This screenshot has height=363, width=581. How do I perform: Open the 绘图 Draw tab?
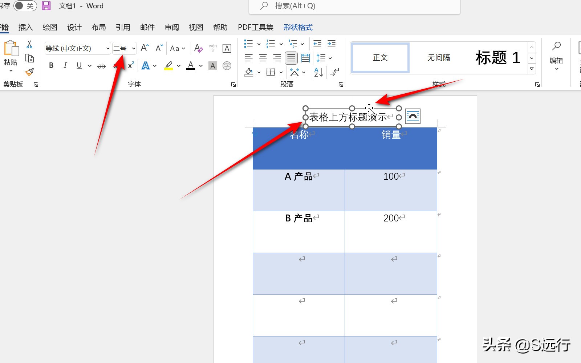tap(50, 27)
